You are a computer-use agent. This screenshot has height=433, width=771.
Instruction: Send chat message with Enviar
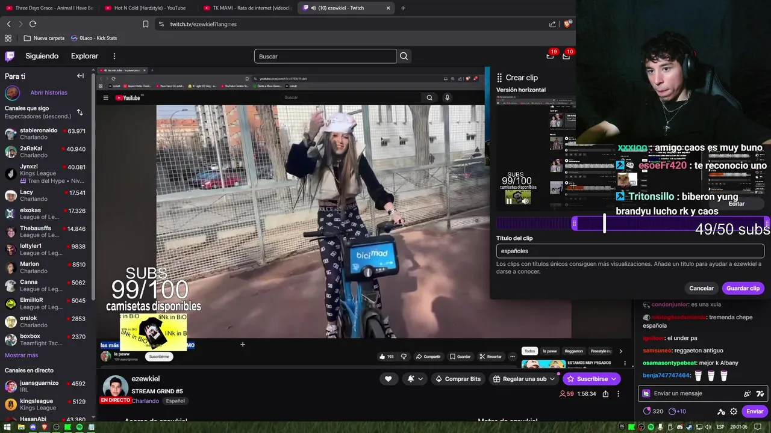[x=755, y=411]
